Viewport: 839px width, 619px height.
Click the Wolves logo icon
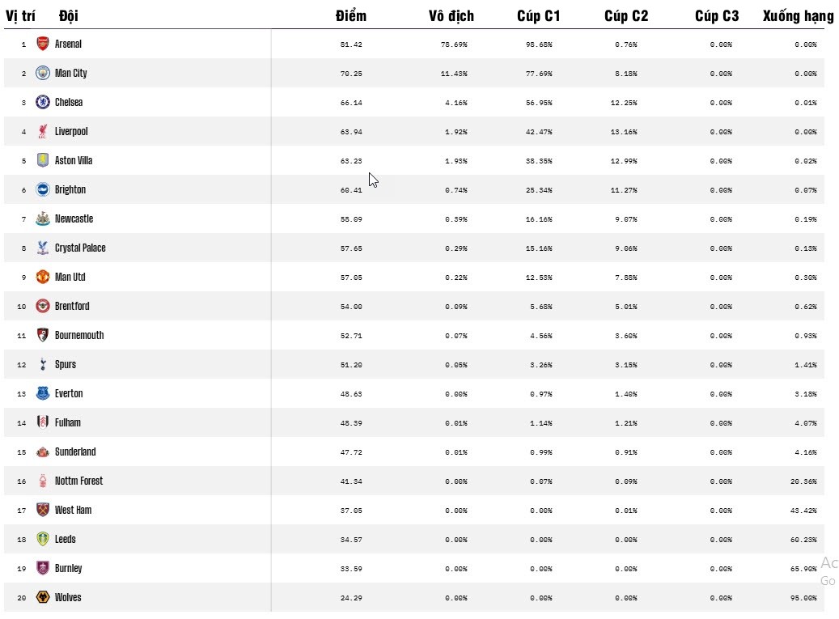[x=43, y=598]
